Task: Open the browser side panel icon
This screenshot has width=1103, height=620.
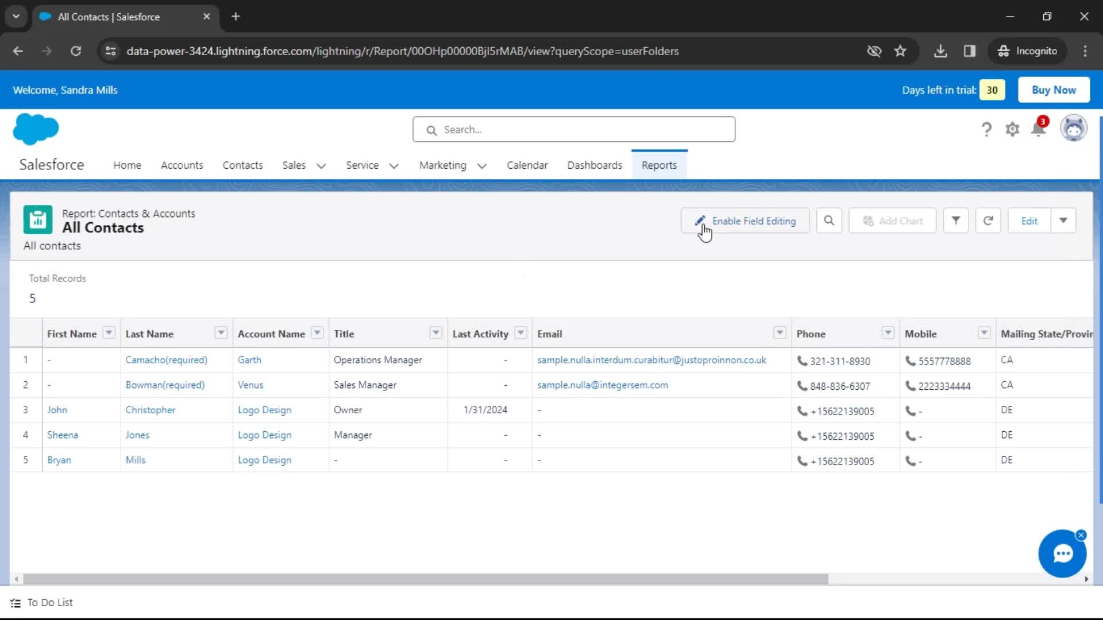Action: (x=970, y=51)
